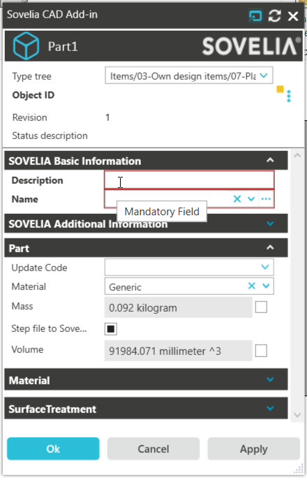Toggle the Step file to Sovelia checkbox
The image size is (307, 478).
pos(111,329)
